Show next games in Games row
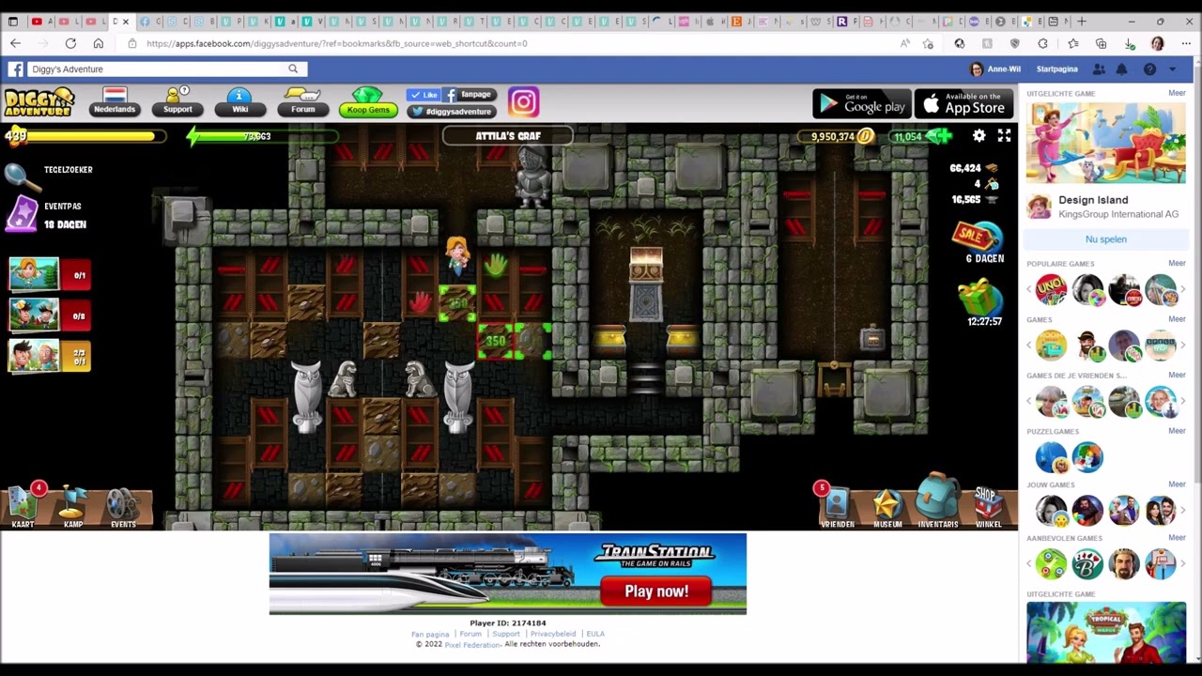Image resolution: width=1202 pixels, height=676 pixels. coord(1182,346)
